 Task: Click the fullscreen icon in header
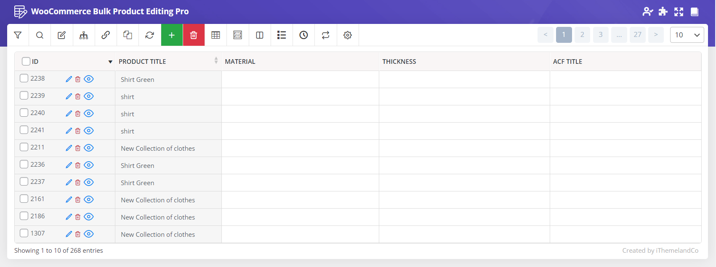click(679, 12)
